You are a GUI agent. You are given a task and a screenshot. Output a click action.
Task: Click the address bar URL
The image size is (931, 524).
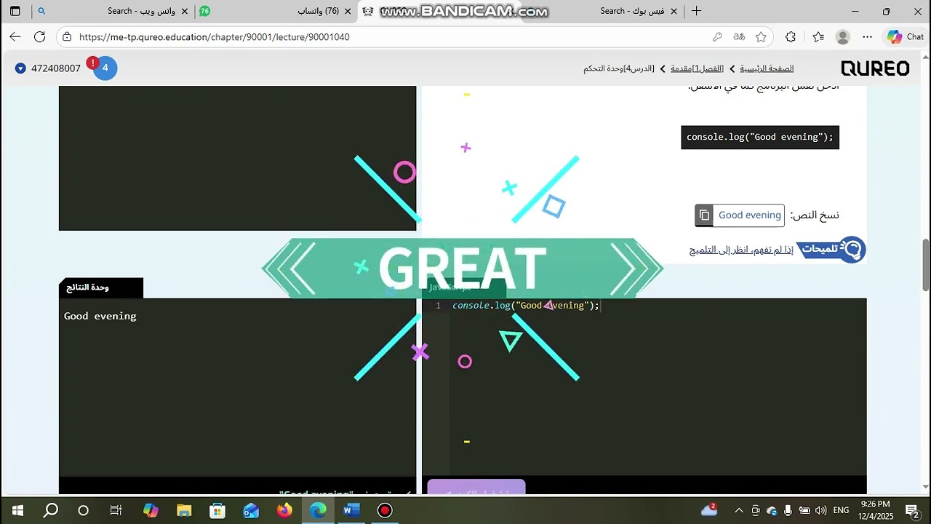(x=214, y=36)
